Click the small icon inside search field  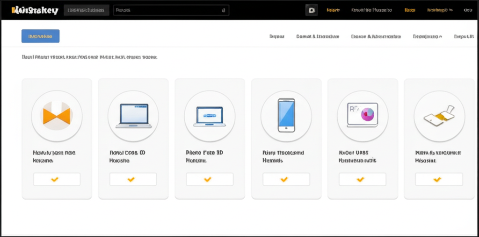(224, 10)
